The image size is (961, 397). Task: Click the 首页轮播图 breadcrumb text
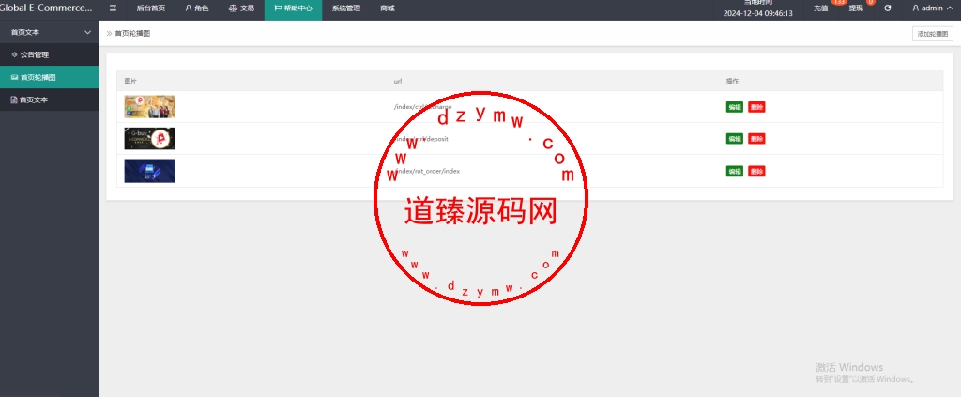pyautogui.click(x=132, y=34)
